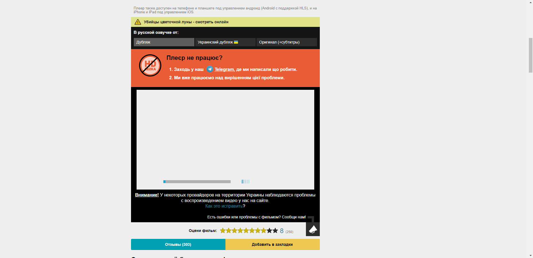Click the megaphone report icon

click(313, 229)
